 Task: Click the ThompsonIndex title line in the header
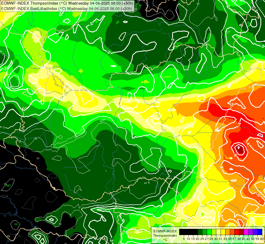(x=67, y=3)
